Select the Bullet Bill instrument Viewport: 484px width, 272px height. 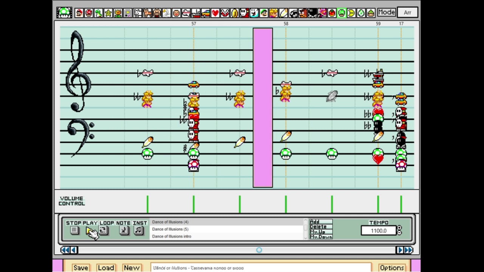293,13
